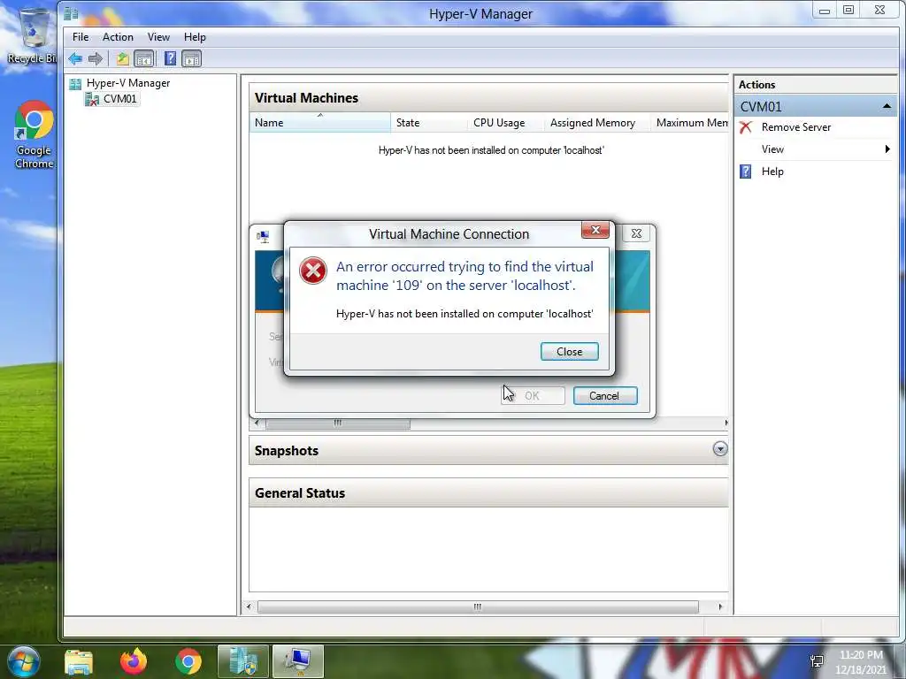Open the Recycle Bin desktop icon

[x=31, y=34]
